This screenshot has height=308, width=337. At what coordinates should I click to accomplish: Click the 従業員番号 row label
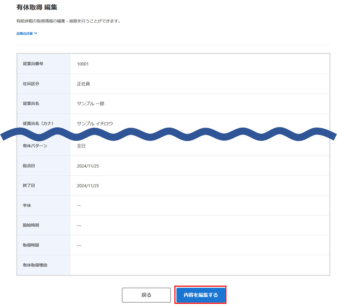click(33, 64)
